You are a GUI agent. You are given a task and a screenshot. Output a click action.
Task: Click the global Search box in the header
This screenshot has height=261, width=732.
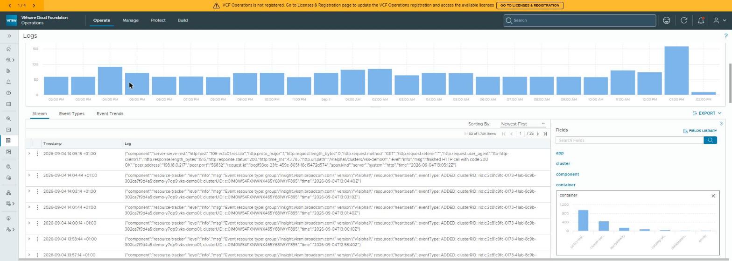pos(580,21)
